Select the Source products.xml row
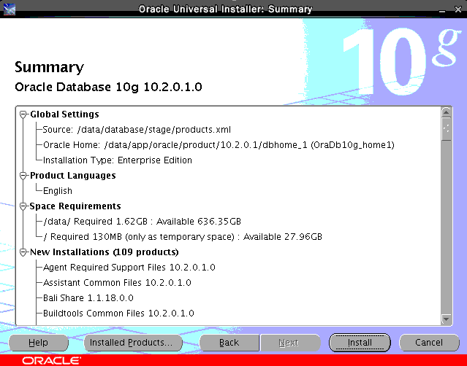 click(x=137, y=130)
